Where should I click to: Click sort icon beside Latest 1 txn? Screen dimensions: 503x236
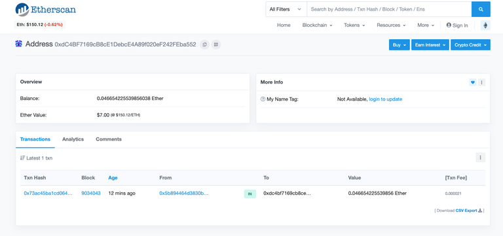tap(22, 158)
